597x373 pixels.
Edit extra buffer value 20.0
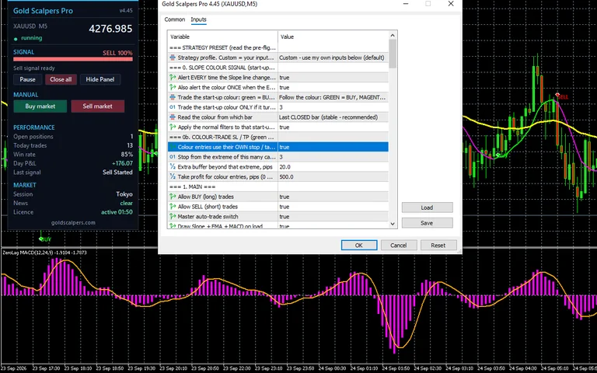pyautogui.click(x=333, y=167)
